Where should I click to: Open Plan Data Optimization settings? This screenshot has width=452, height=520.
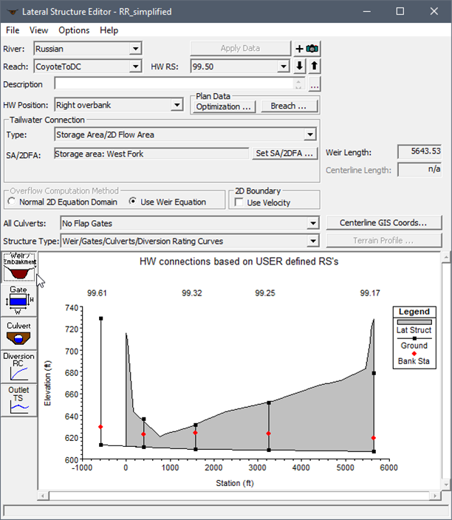tap(224, 106)
